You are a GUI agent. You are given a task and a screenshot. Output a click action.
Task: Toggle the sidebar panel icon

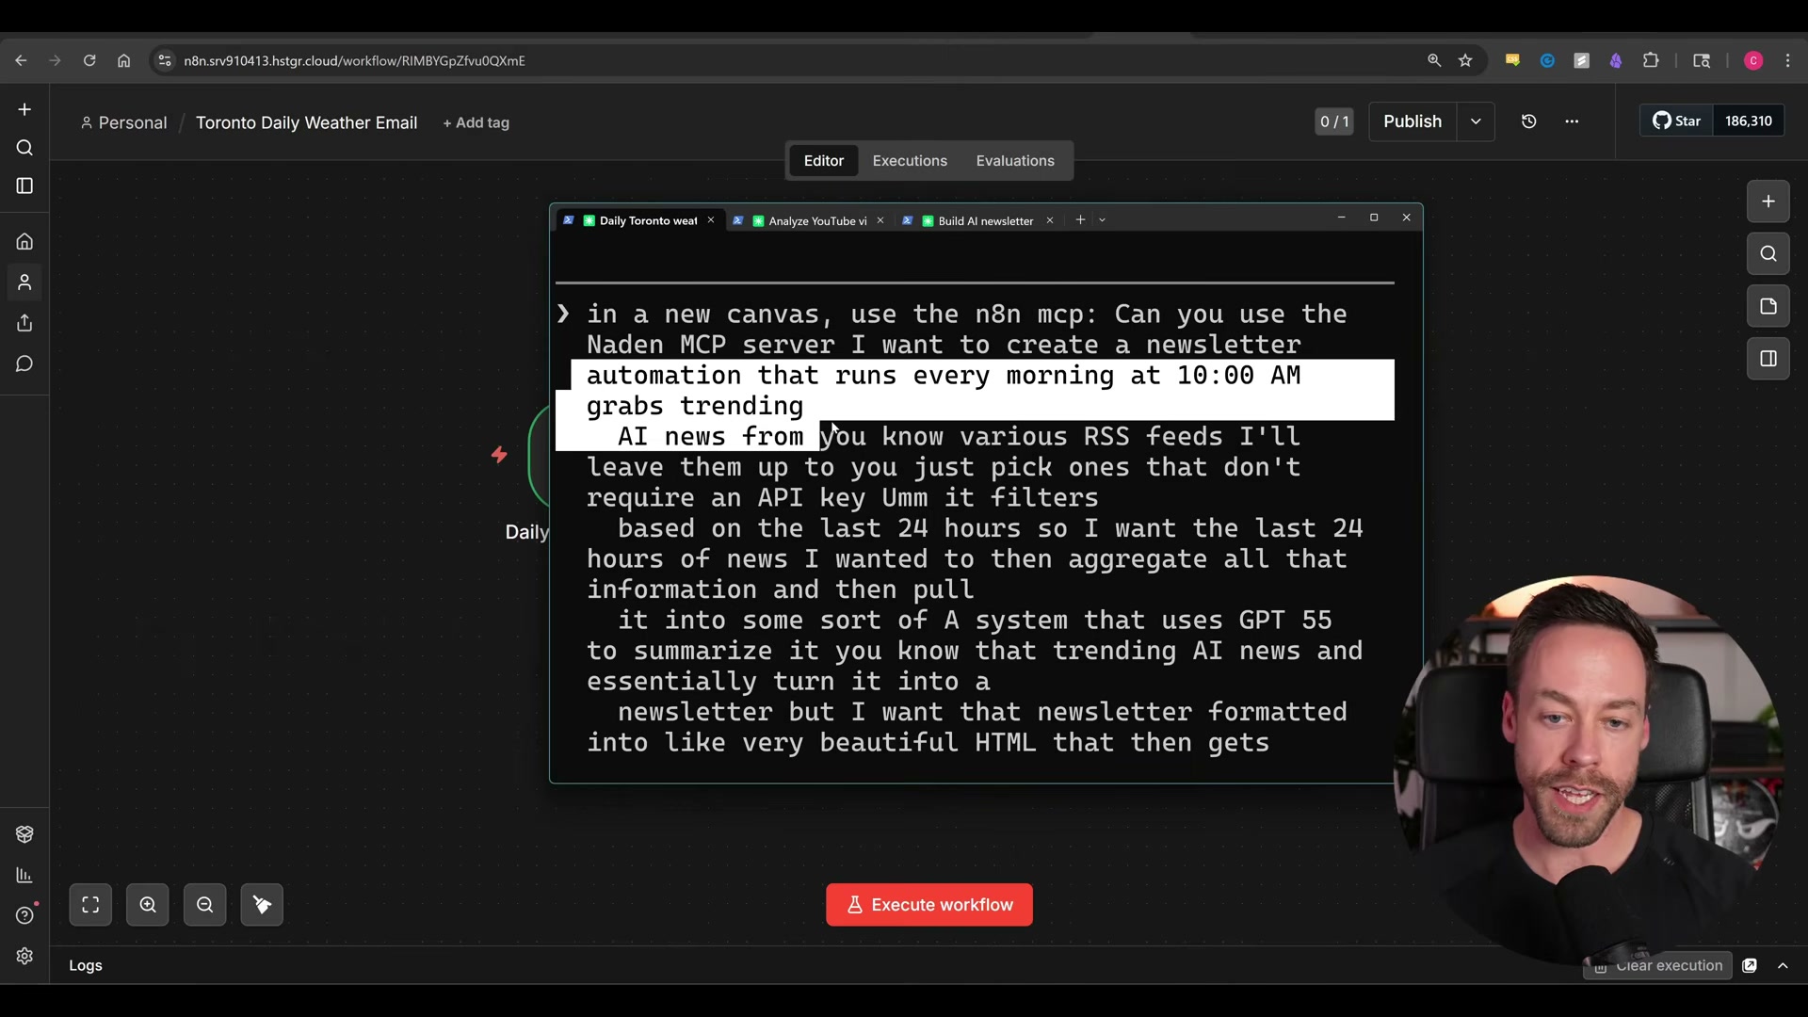(24, 186)
